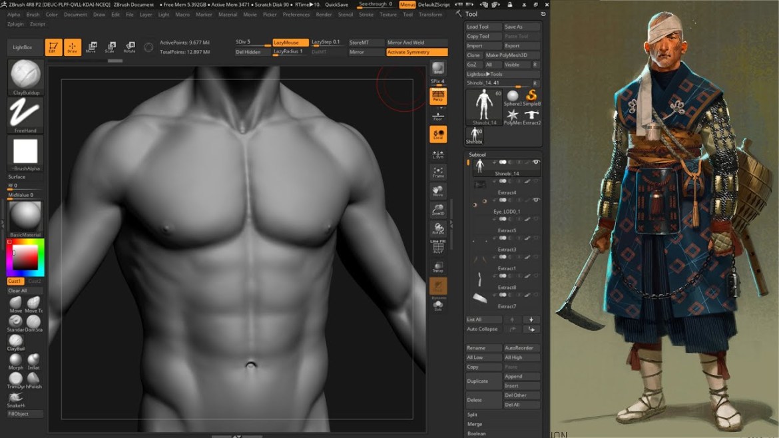Open the ClayBuildup brush picker

click(25, 77)
